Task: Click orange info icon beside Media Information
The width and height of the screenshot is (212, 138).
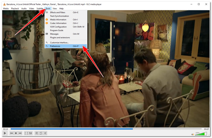Action: click(x=47, y=19)
